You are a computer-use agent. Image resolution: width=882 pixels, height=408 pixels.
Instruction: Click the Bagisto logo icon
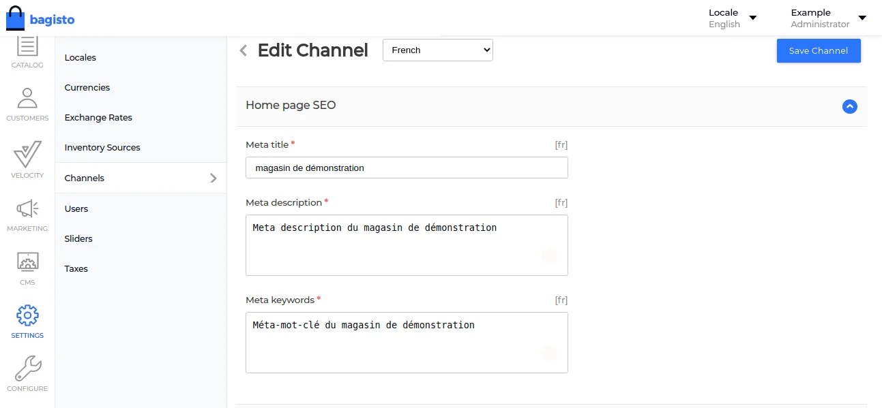15,18
